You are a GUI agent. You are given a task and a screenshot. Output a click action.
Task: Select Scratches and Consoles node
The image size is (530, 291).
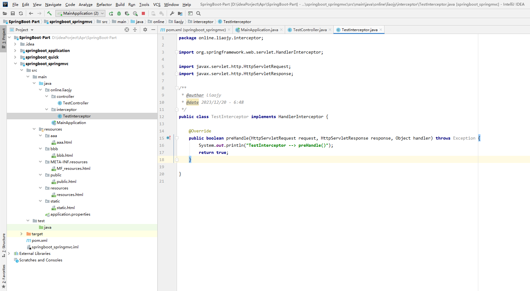tap(41, 260)
